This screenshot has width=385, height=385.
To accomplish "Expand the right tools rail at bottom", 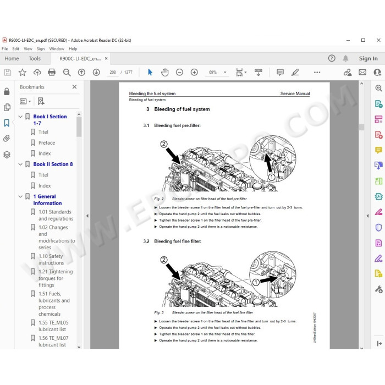I will [379, 344].
